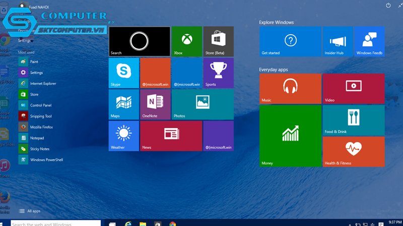Open the Store (Beta) tile
Screen dimensions: 403x226
point(219,41)
